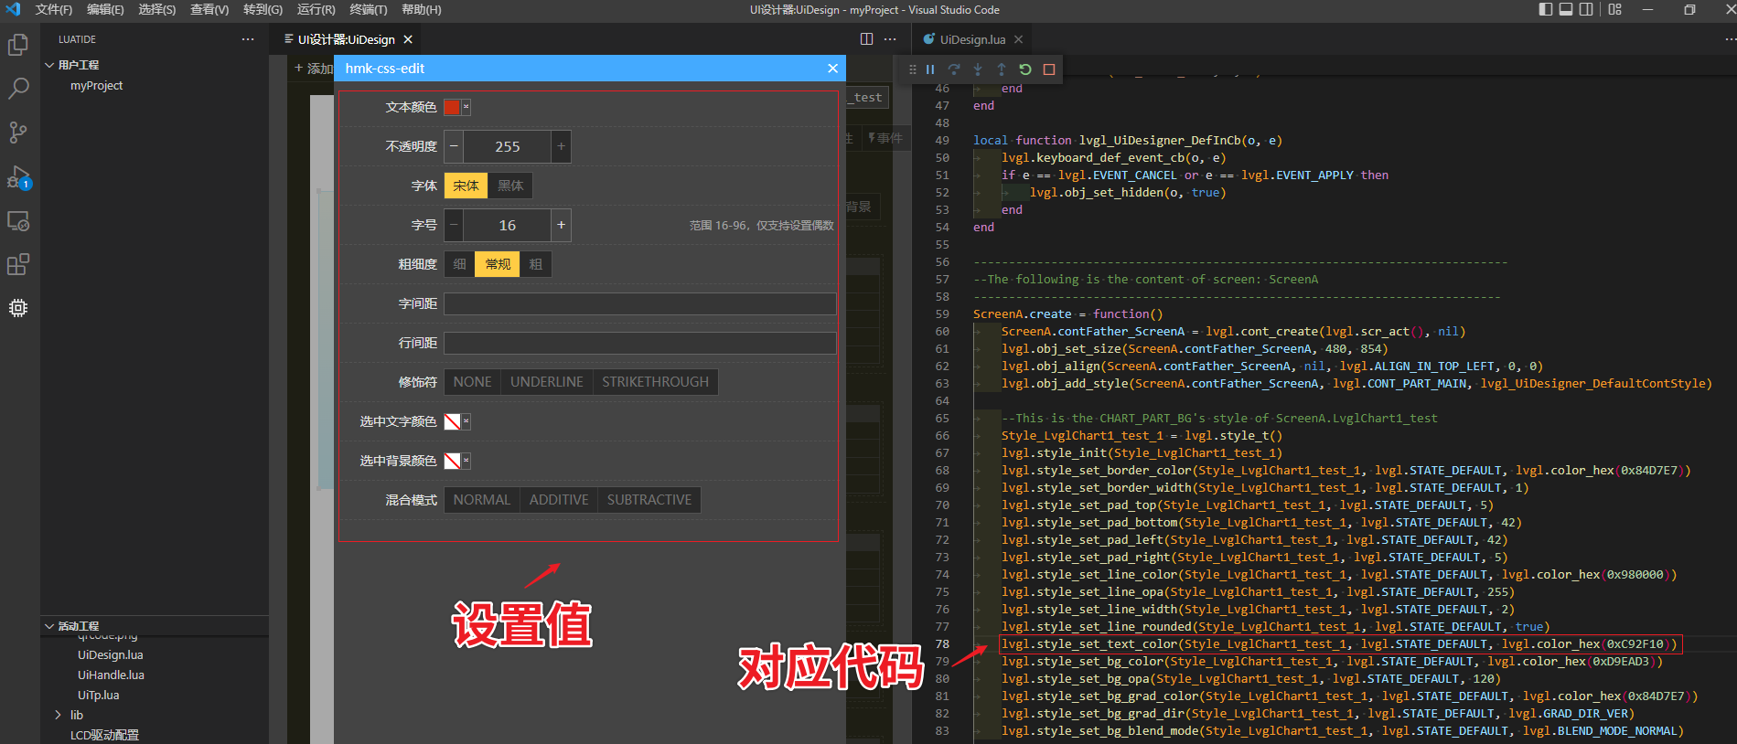Open the Extensions view

click(18, 265)
